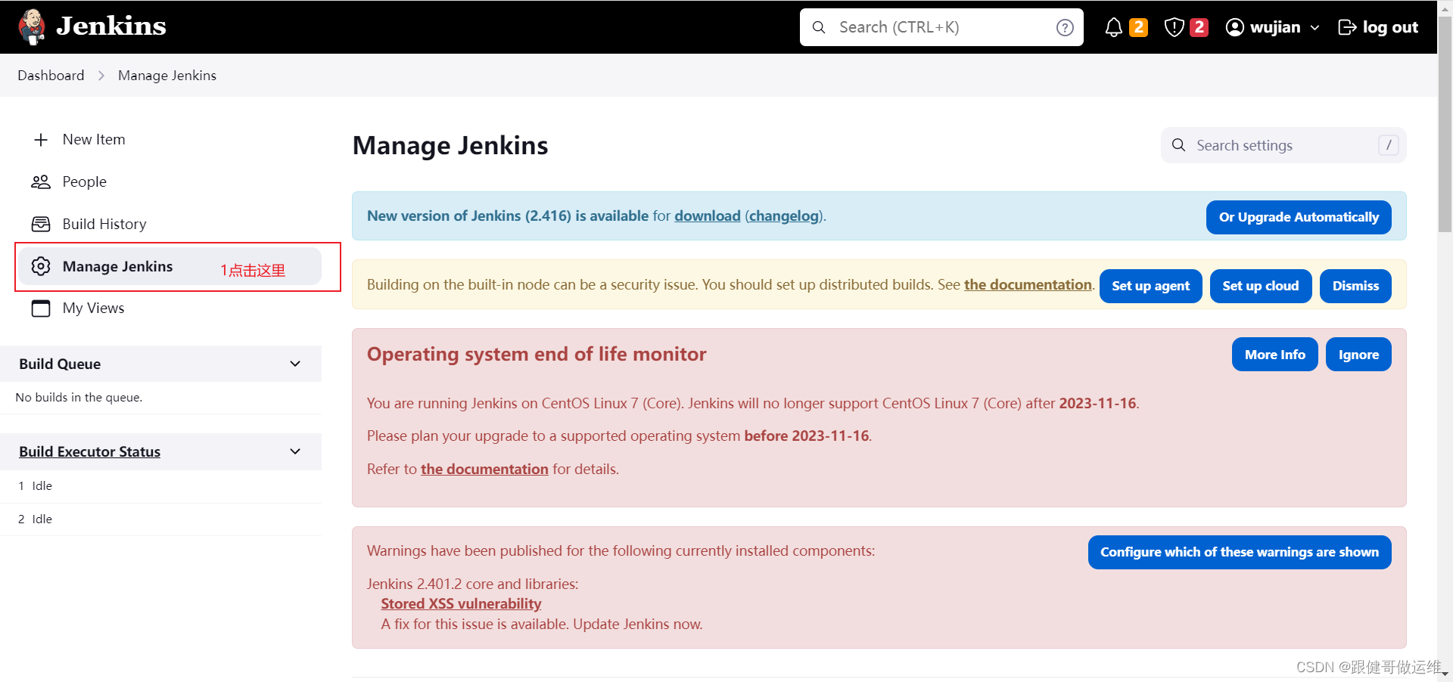Click the header search magnifier icon

point(819,27)
